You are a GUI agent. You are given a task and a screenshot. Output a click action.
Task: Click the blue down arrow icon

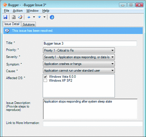coord(39,17)
